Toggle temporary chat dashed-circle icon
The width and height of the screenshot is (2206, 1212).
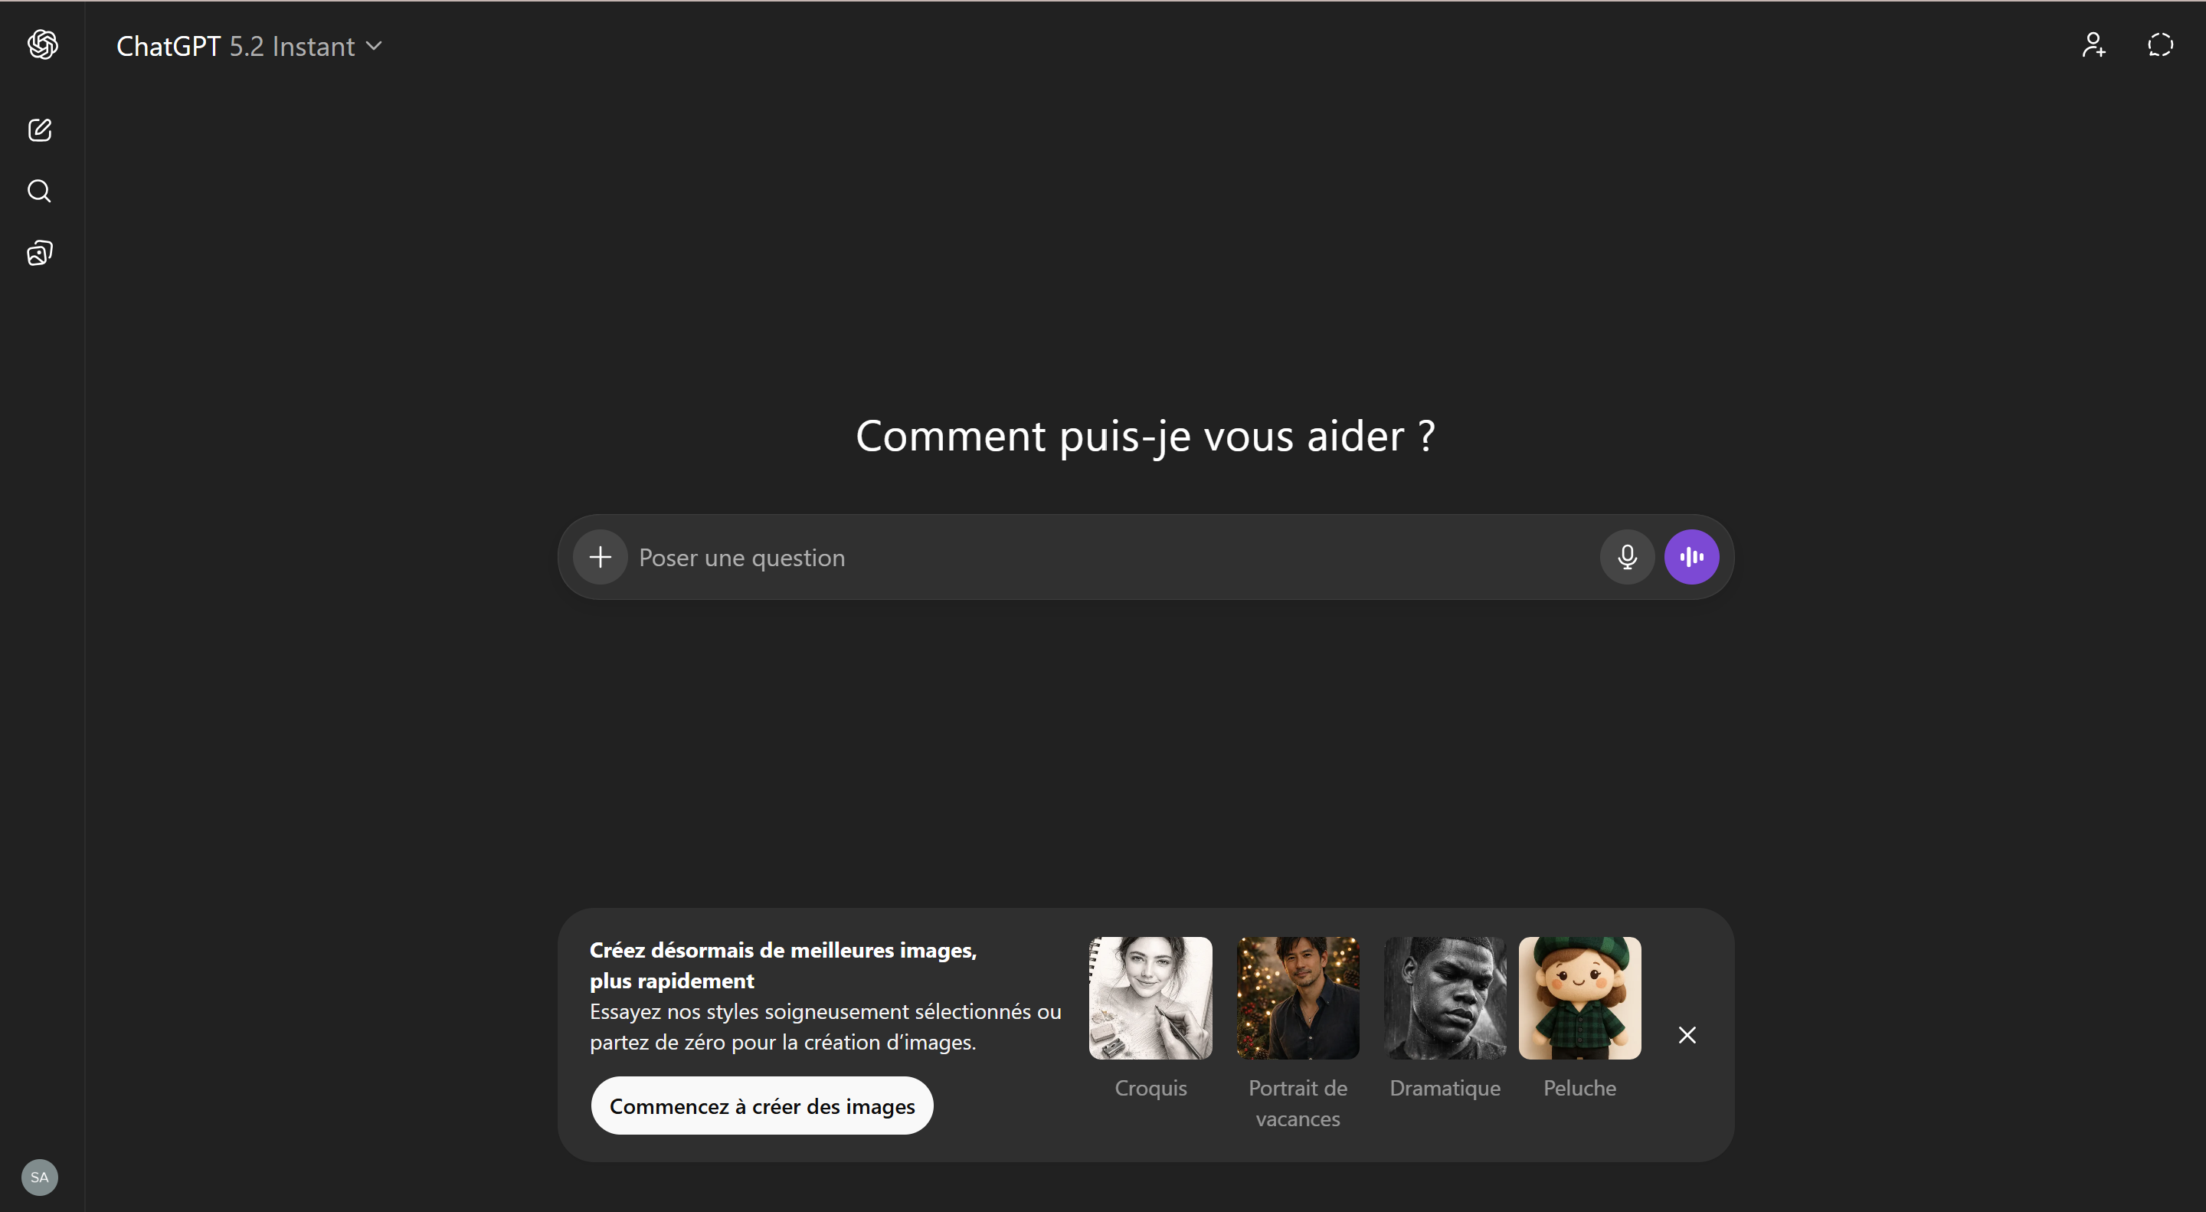point(2160,44)
